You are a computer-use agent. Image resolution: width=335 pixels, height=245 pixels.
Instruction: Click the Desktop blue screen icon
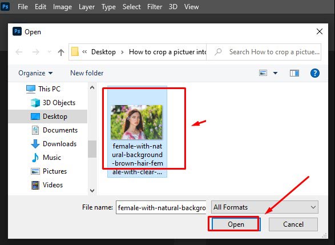tap(35, 117)
